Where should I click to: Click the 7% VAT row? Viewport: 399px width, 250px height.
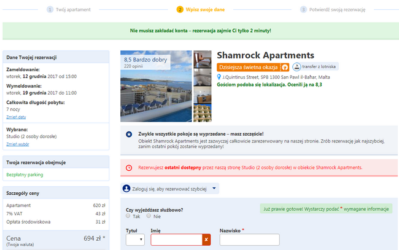[56, 214]
